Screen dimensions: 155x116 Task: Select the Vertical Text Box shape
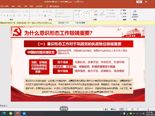coord(79,11)
